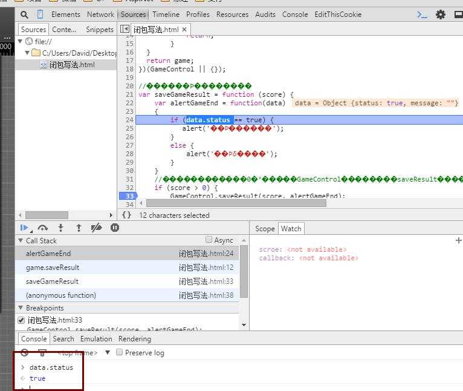Click the call stack vertical scrollbar
Viewport: 463px width, 391px height.
coord(244,272)
